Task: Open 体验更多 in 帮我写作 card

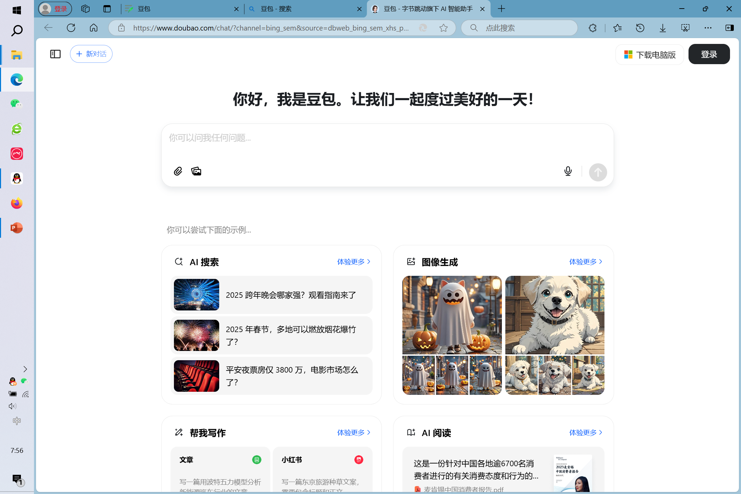Action: pyautogui.click(x=354, y=433)
